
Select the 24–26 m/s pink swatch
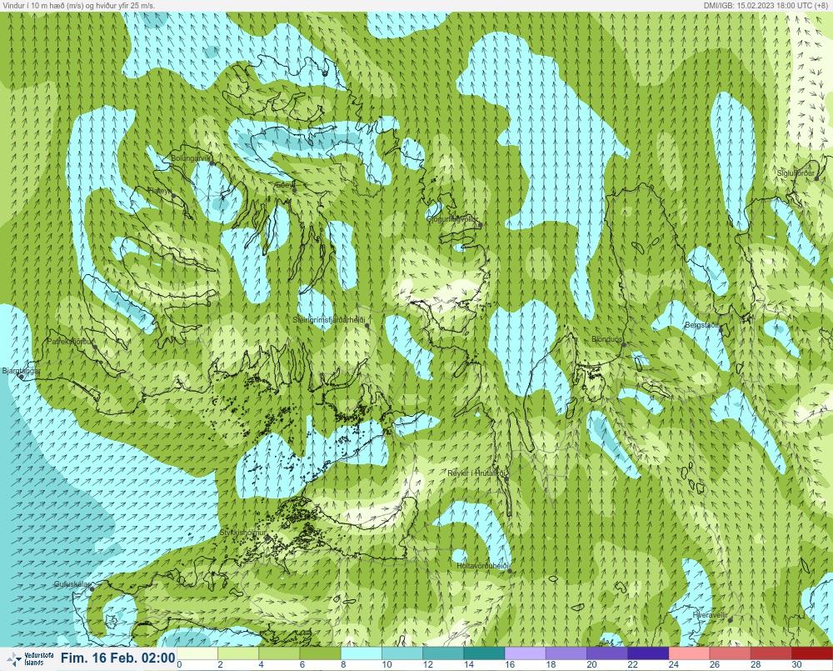(689, 653)
